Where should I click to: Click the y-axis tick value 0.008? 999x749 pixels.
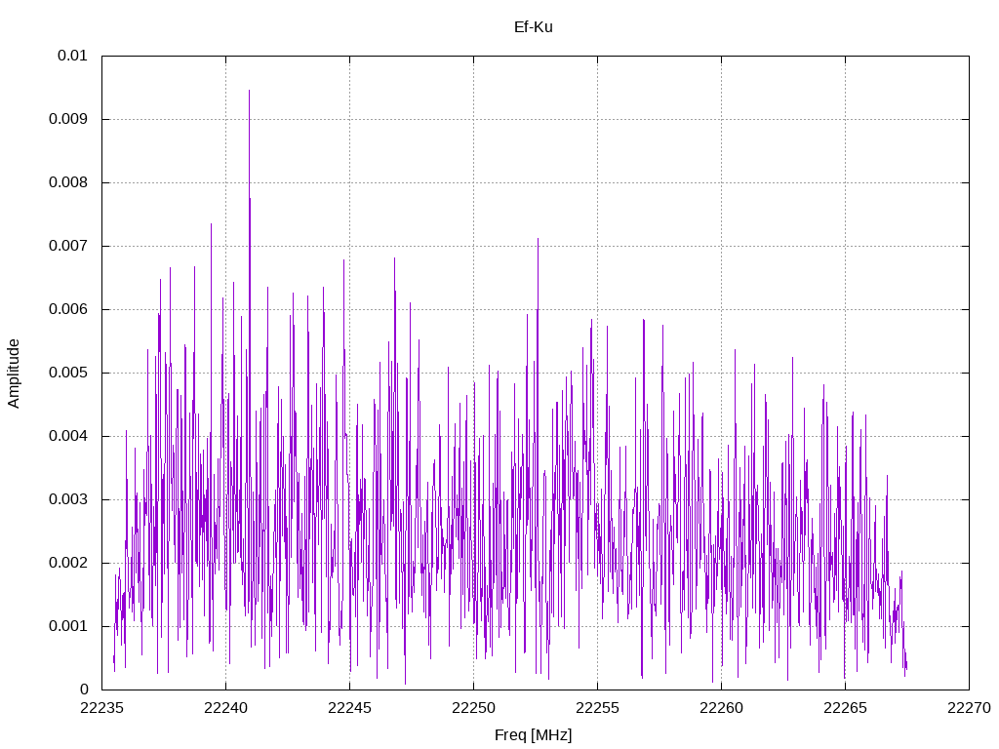click(x=68, y=182)
